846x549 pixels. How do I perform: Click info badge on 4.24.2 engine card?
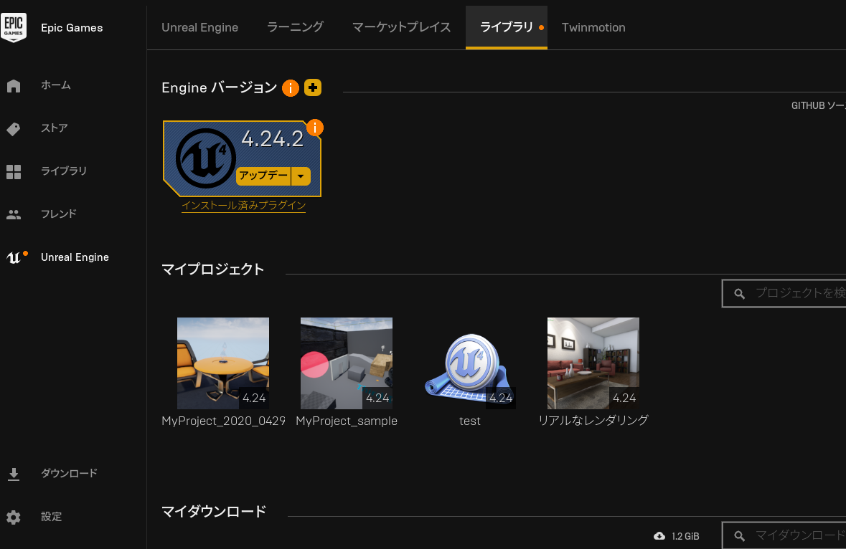(x=315, y=128)
